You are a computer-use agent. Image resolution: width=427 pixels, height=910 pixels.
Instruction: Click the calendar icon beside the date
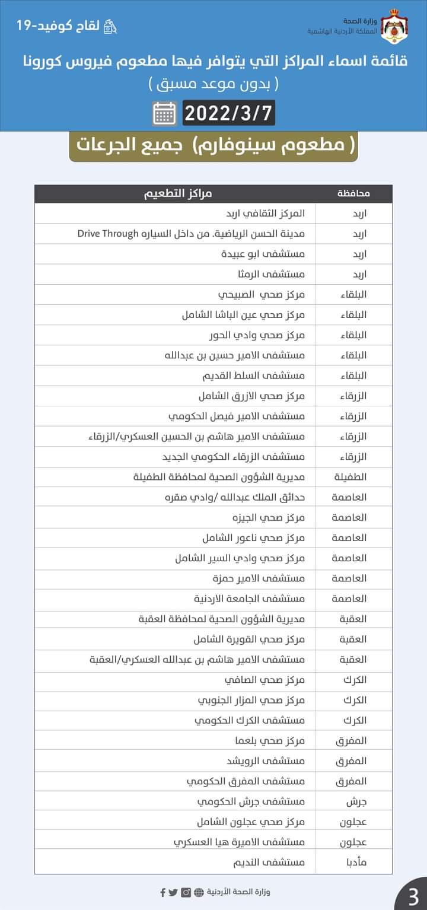164,113
